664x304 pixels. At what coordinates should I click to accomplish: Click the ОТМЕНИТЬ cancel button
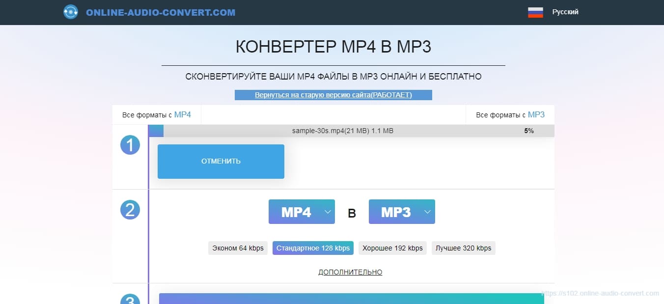point(221,161)
